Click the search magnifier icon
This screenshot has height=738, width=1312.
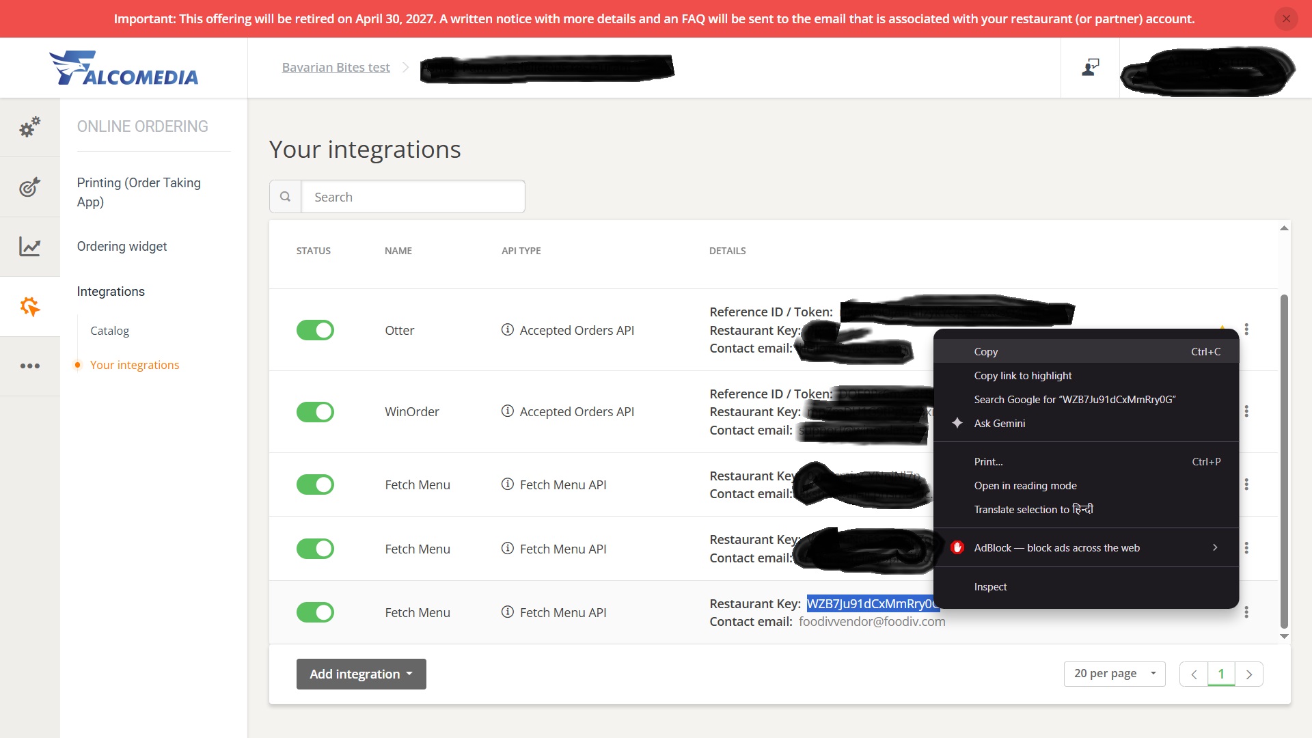(x=285, y=197)
